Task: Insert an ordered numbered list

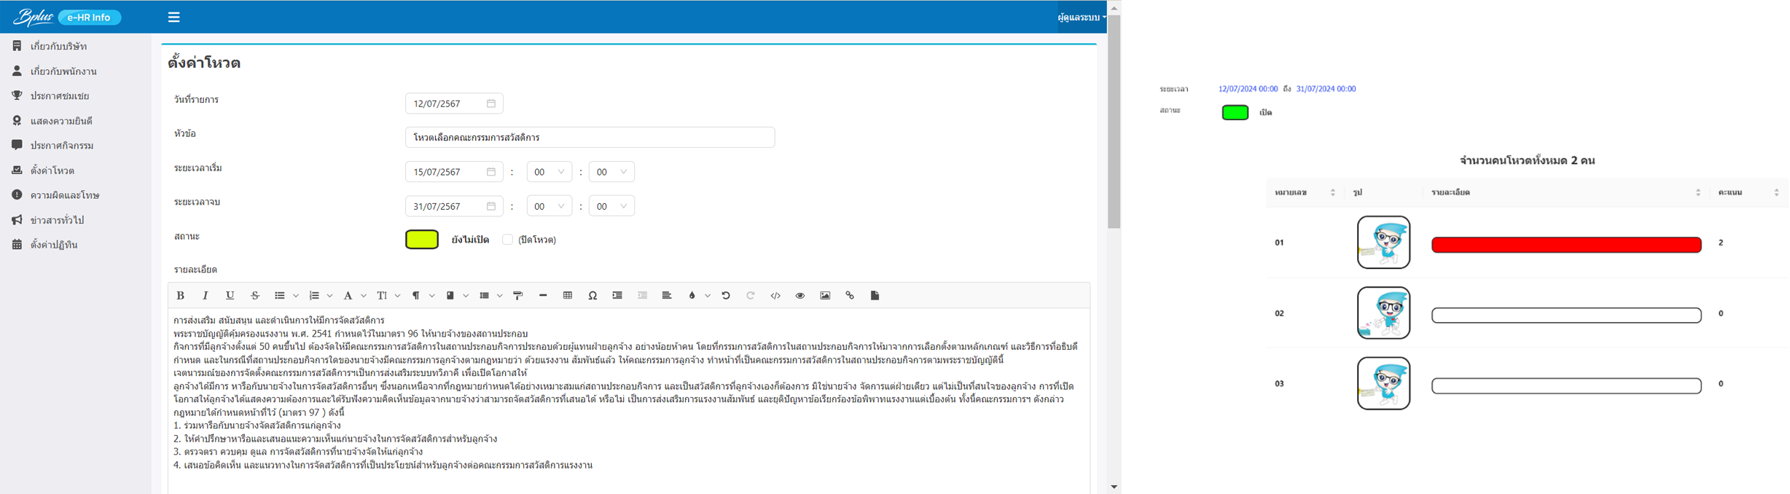Action: pyautogui.click(x=314, y=295)
